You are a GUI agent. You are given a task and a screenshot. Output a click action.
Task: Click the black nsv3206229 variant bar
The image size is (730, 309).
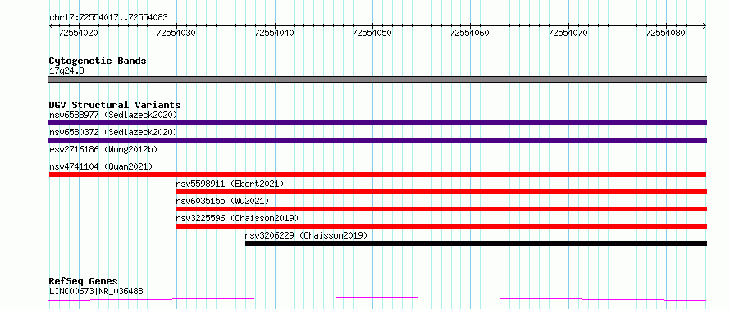(x=476, y=243)
